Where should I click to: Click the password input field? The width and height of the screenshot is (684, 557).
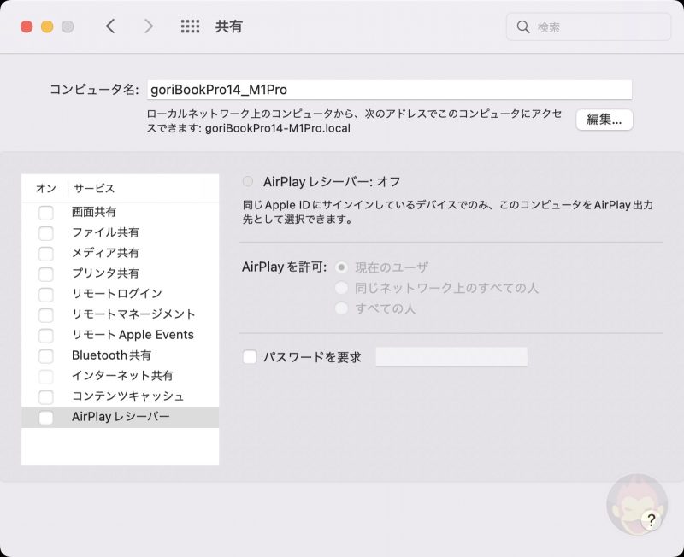451,357
